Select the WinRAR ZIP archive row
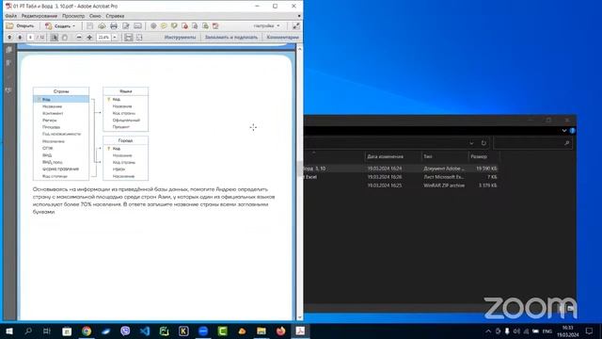The height and width of the screenshot is (339, 602). click(401, 186)
